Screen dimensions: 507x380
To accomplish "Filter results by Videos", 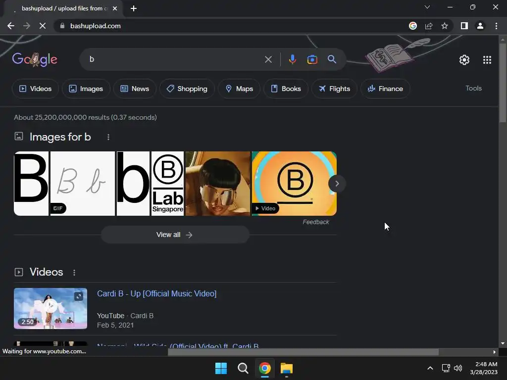I will (35, 89).
